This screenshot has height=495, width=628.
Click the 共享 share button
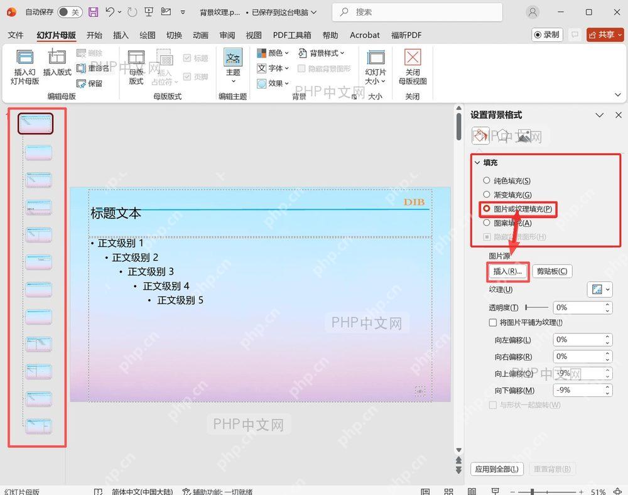click(605, 35)
